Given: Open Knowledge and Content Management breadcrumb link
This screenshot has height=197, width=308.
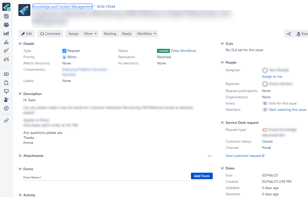Looking at the screenshot, I should point(63,7).
